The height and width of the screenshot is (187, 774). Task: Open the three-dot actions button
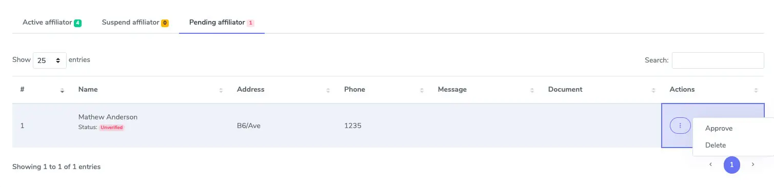point(680,126)
